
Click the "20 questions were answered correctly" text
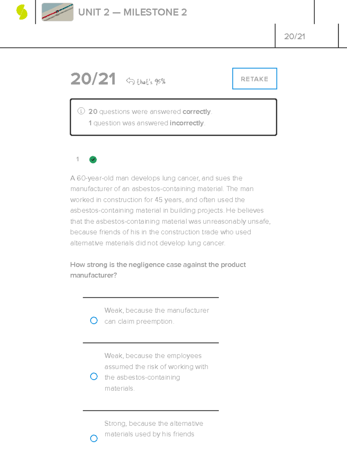click(x=150, y=111)
